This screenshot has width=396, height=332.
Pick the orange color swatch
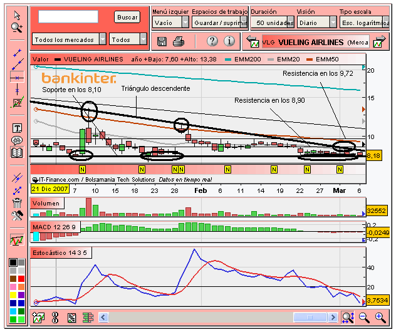(21, 287)
